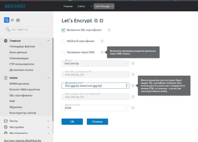Show help for Домен field
Screen dimensions: 198x142
(x=133, y=63)
